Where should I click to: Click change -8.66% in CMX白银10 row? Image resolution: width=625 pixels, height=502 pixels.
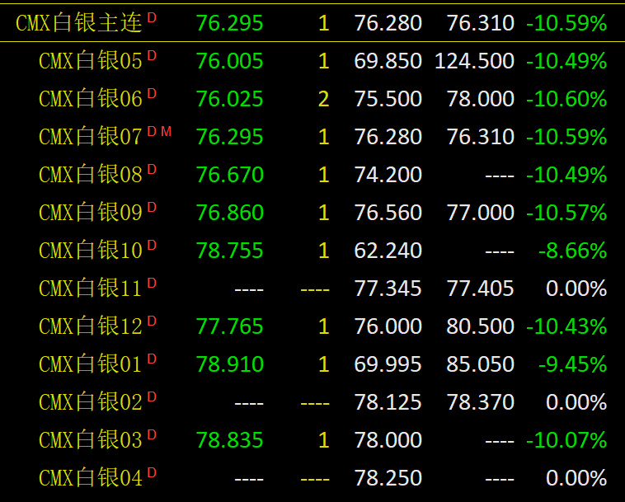click(x=573, y=251)
